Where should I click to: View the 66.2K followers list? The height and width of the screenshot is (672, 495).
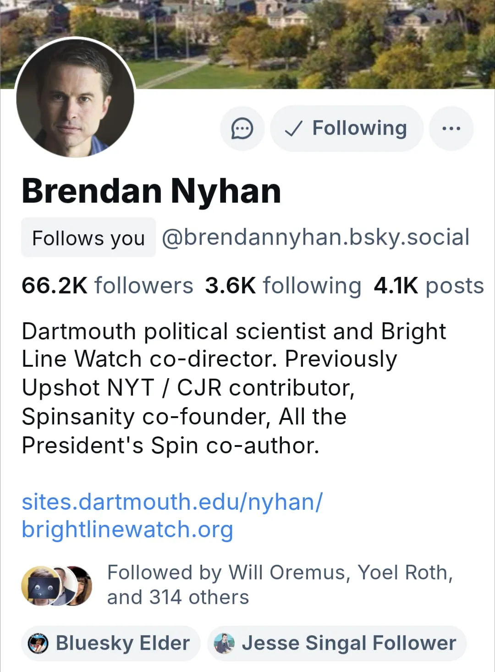pos(107,286)
